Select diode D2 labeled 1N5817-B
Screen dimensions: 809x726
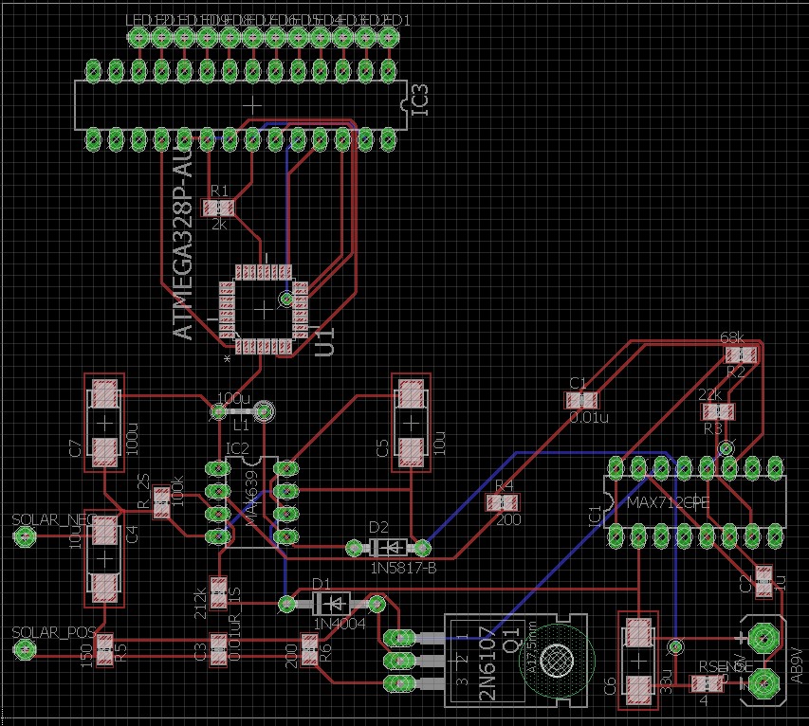389,547
